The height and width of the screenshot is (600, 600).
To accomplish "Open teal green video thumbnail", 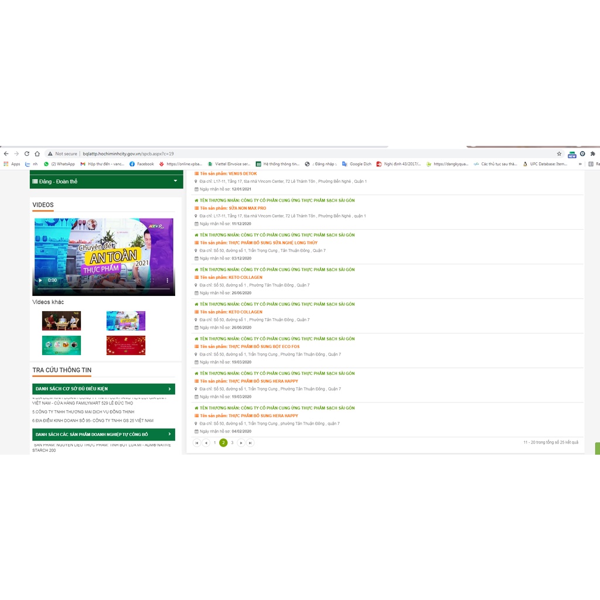I will pyautogui.click(x=61, y=345).
